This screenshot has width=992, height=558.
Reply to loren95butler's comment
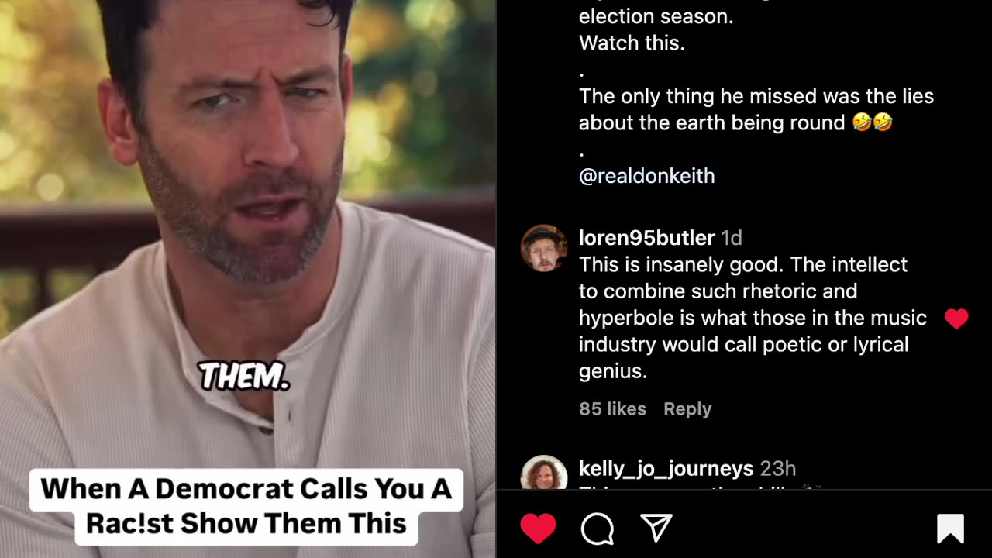click(x=687, y=409)
